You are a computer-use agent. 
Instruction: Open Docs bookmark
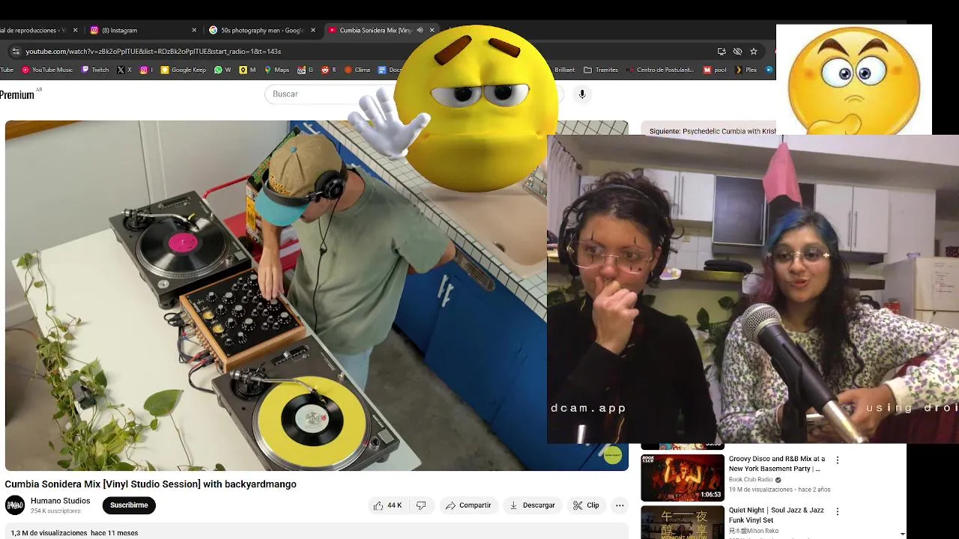(x=390, y=70)
